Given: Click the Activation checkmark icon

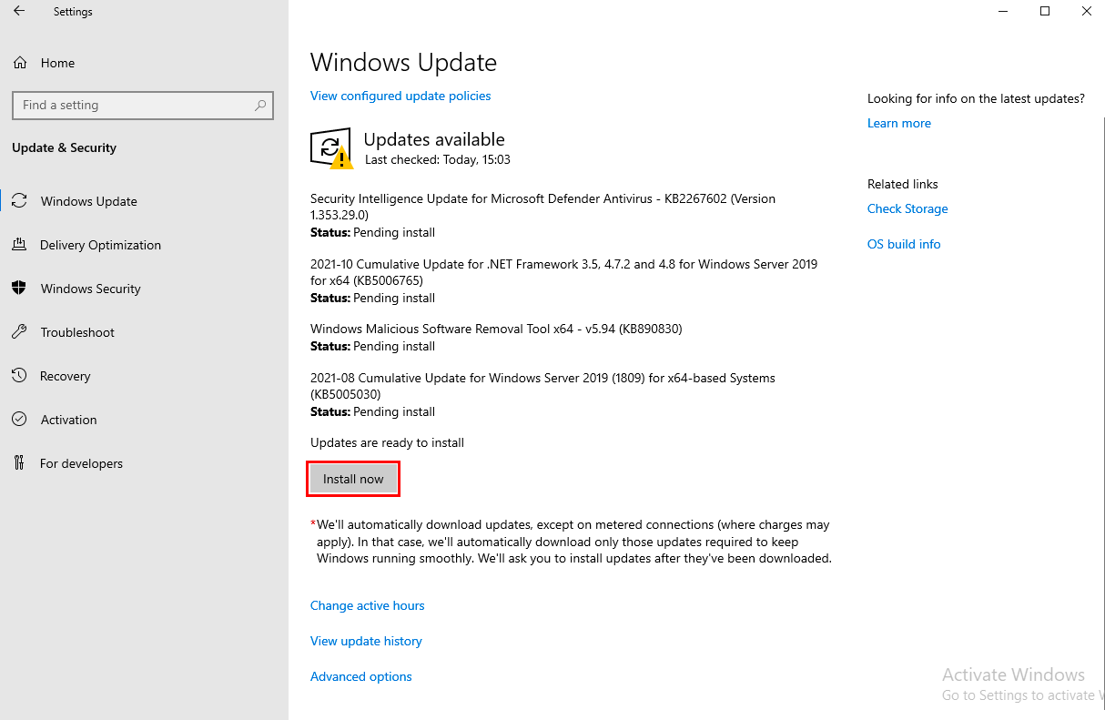Looking at the screenshot, I should 20,420.
